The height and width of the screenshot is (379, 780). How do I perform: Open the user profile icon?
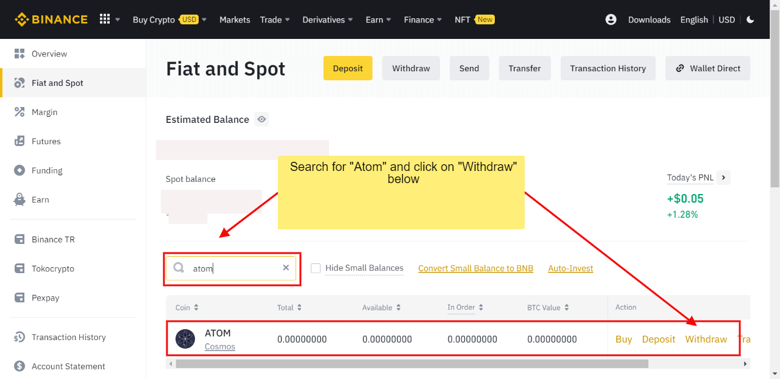611,19
